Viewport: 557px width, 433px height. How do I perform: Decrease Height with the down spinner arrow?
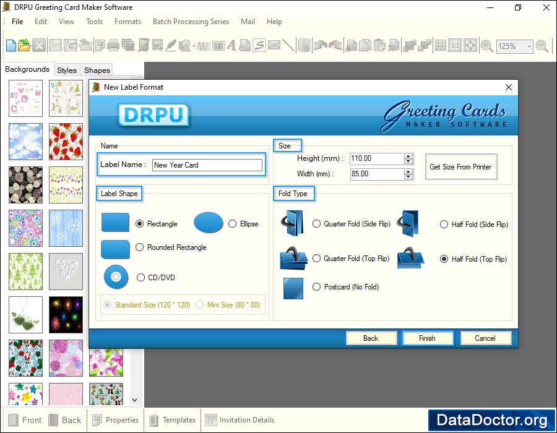(408, 161)
